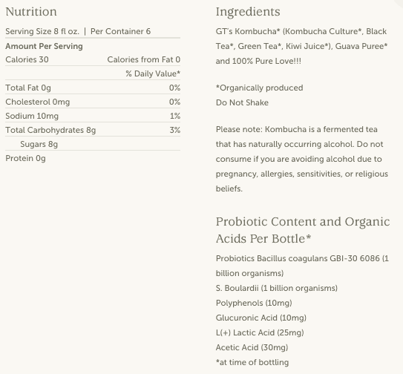
Task: Click the Sugars 8g row
Action: click(93, 144)
